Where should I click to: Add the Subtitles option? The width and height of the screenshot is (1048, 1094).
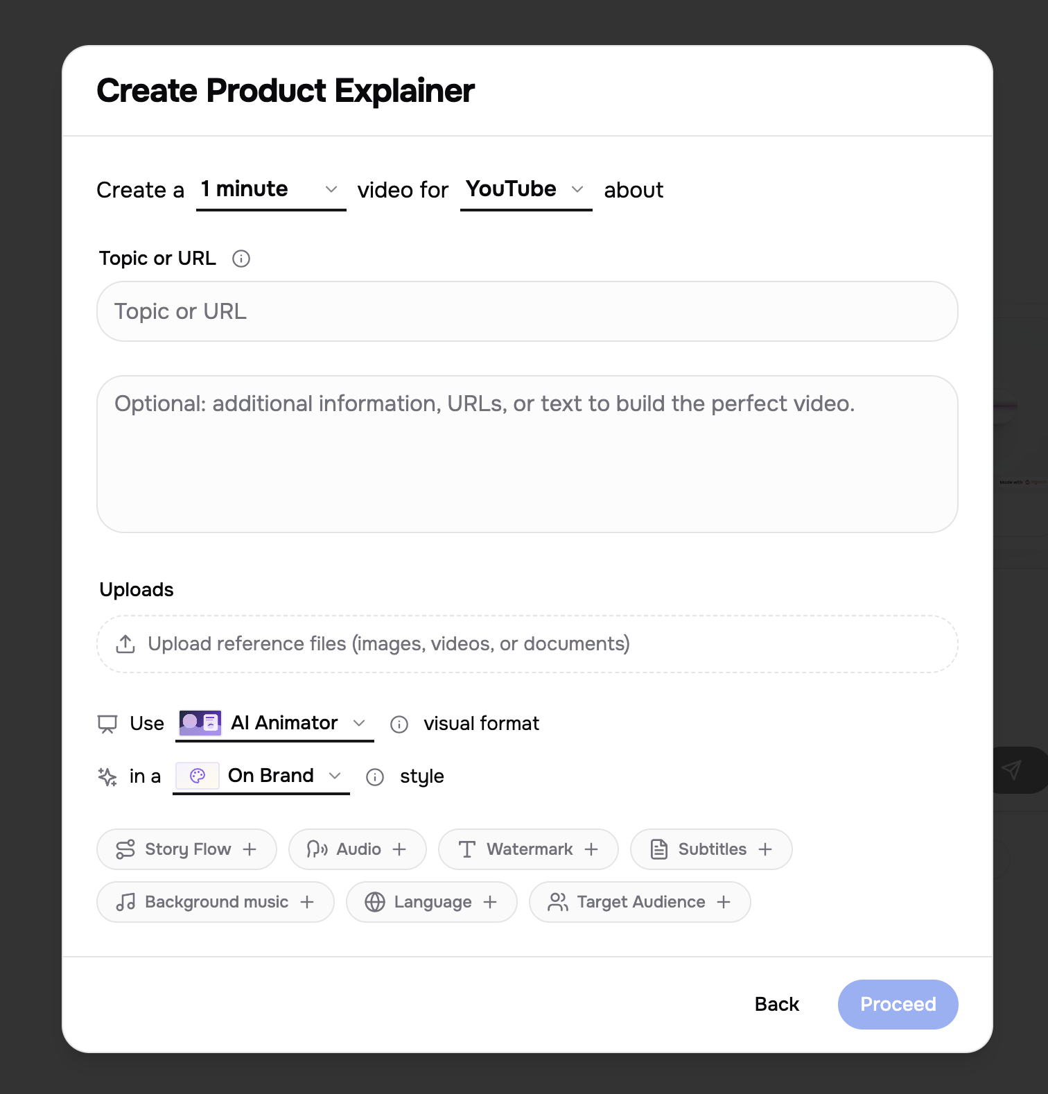pos(710,849)
